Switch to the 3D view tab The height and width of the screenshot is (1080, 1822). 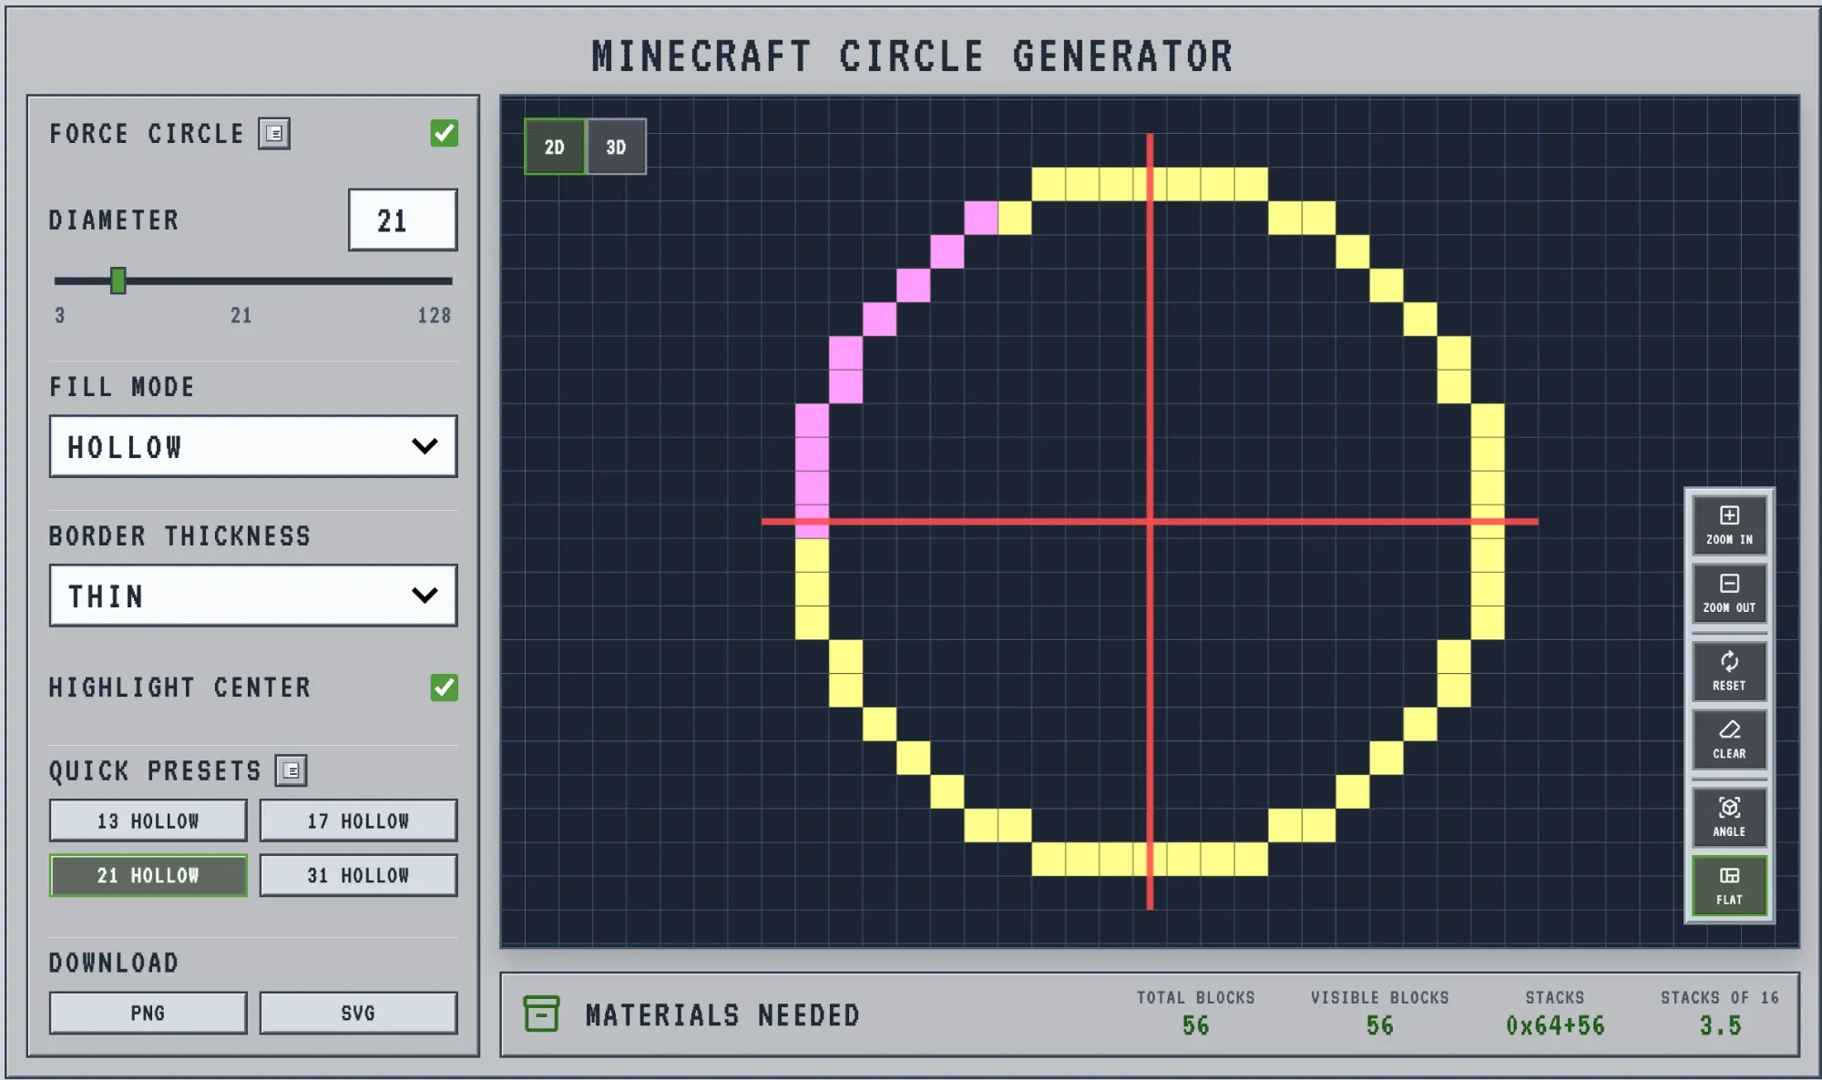[616, 147]
